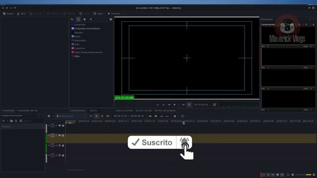Open the Efectos tab

tap(93, 111)
